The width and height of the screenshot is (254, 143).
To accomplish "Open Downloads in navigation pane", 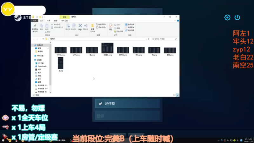I will (x=41, y=66).
